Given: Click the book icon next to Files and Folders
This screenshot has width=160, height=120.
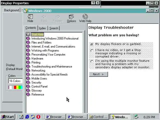Looking at the screenshot, I should pyautogui.click(x=28, y=42).
